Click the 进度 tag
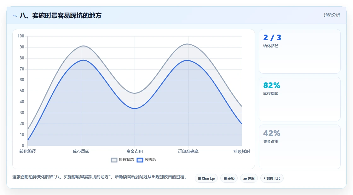Screen dimensions: 353x195 point(249,178)
